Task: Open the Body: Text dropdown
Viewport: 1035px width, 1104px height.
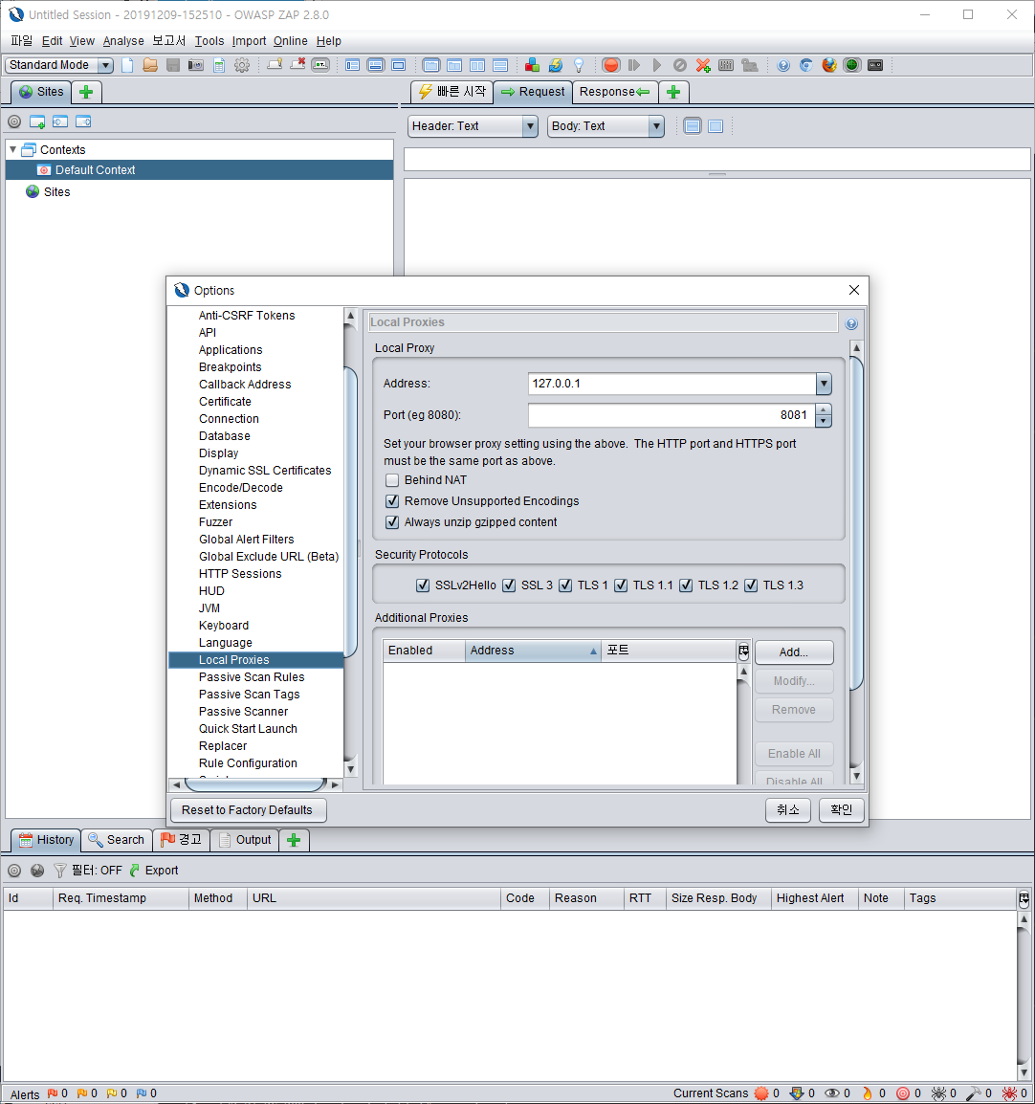Action: (x=606, y=126)
